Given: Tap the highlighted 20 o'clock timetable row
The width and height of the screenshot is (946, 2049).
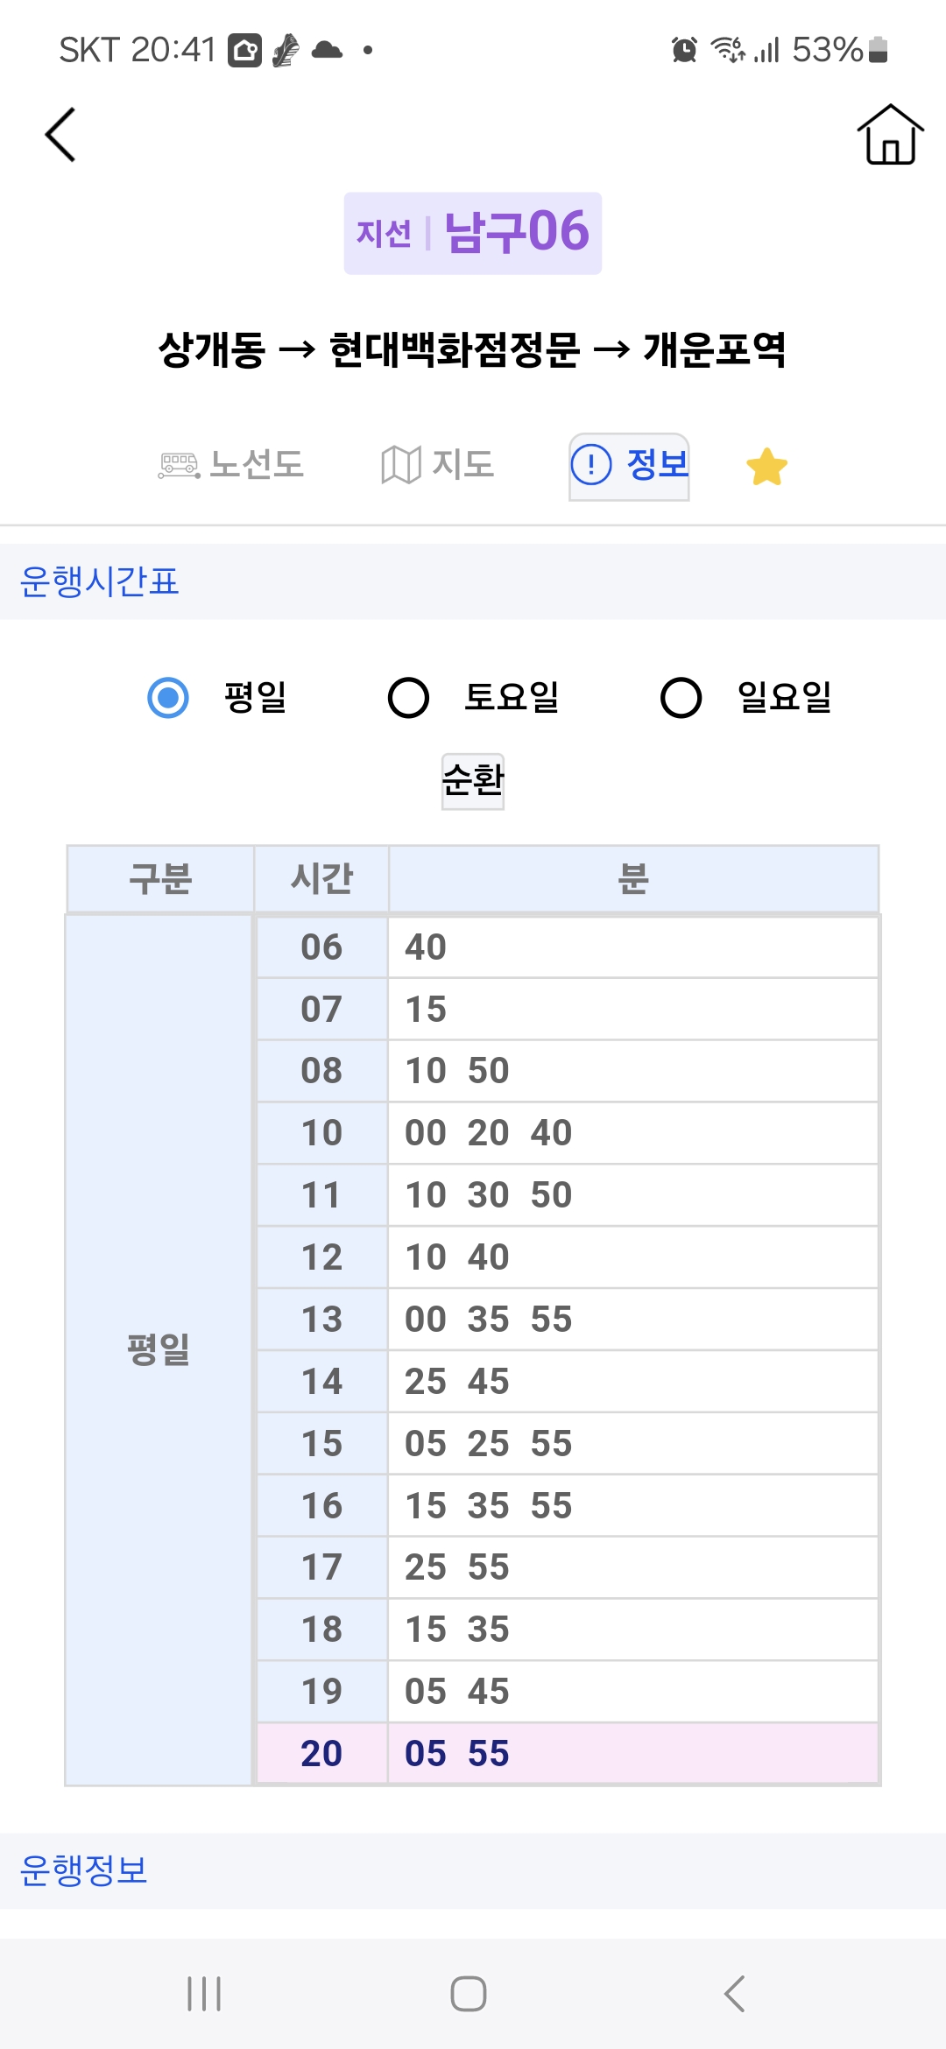Looking at the screenshot, I should click(x=568, y=1753).
